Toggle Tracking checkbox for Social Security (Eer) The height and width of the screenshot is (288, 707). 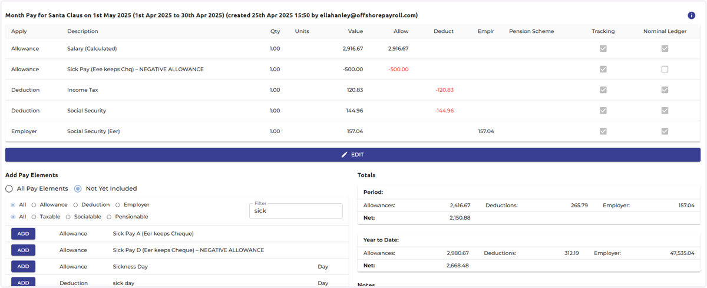coord(603,131)
